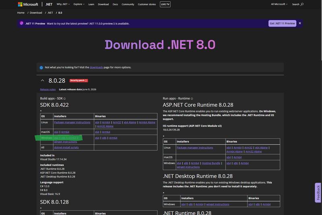Open SDK 8.0.422 Linux Package manager instructions
The image size is (322, 215).
(72, 122)
